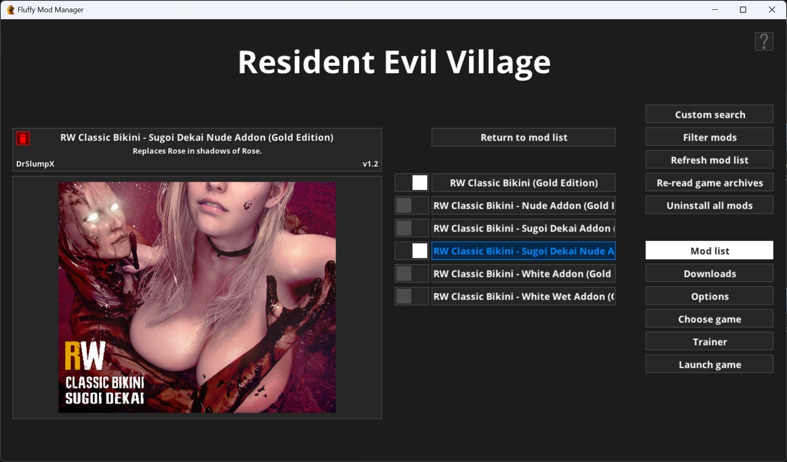Image resolution: width=787 pixels, height=462 pixels.
Task: Switch to the Downloads section
Action: (x=709, y=274)
